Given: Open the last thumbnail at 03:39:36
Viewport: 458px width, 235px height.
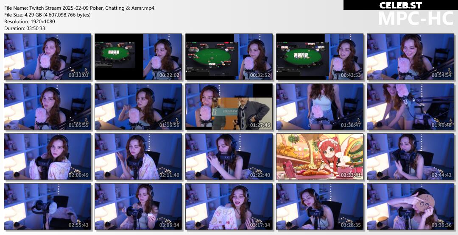Looking at the screenshot, I should (411, 207).
